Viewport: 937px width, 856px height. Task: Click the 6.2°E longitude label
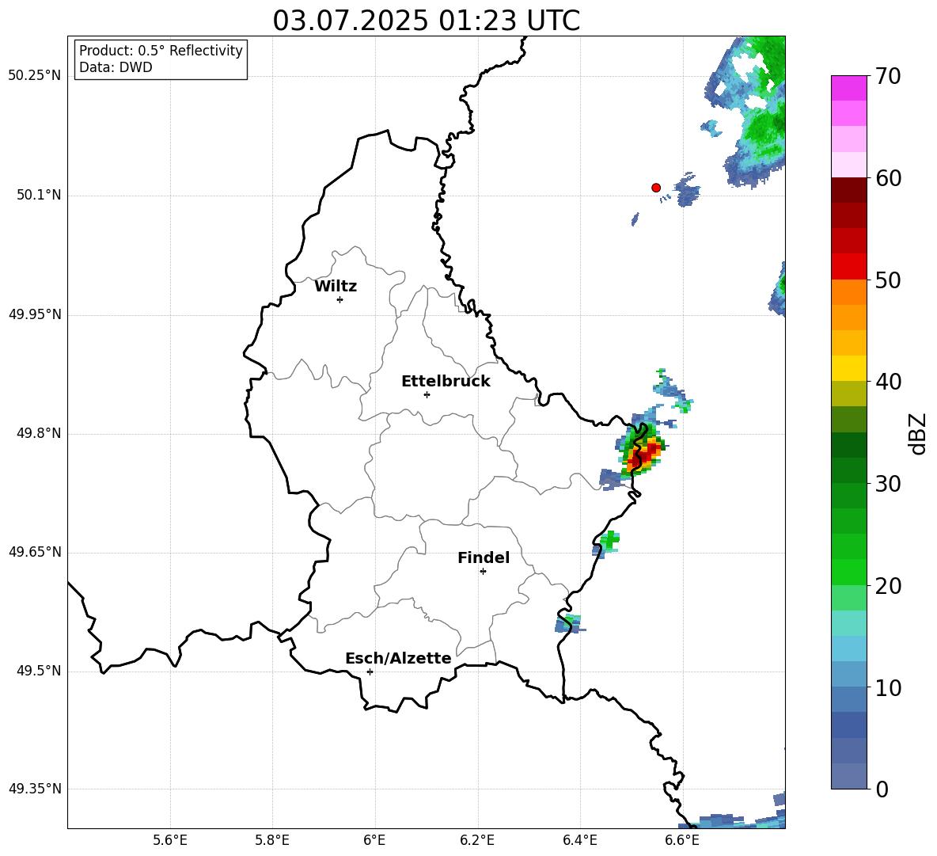(477, 840)
